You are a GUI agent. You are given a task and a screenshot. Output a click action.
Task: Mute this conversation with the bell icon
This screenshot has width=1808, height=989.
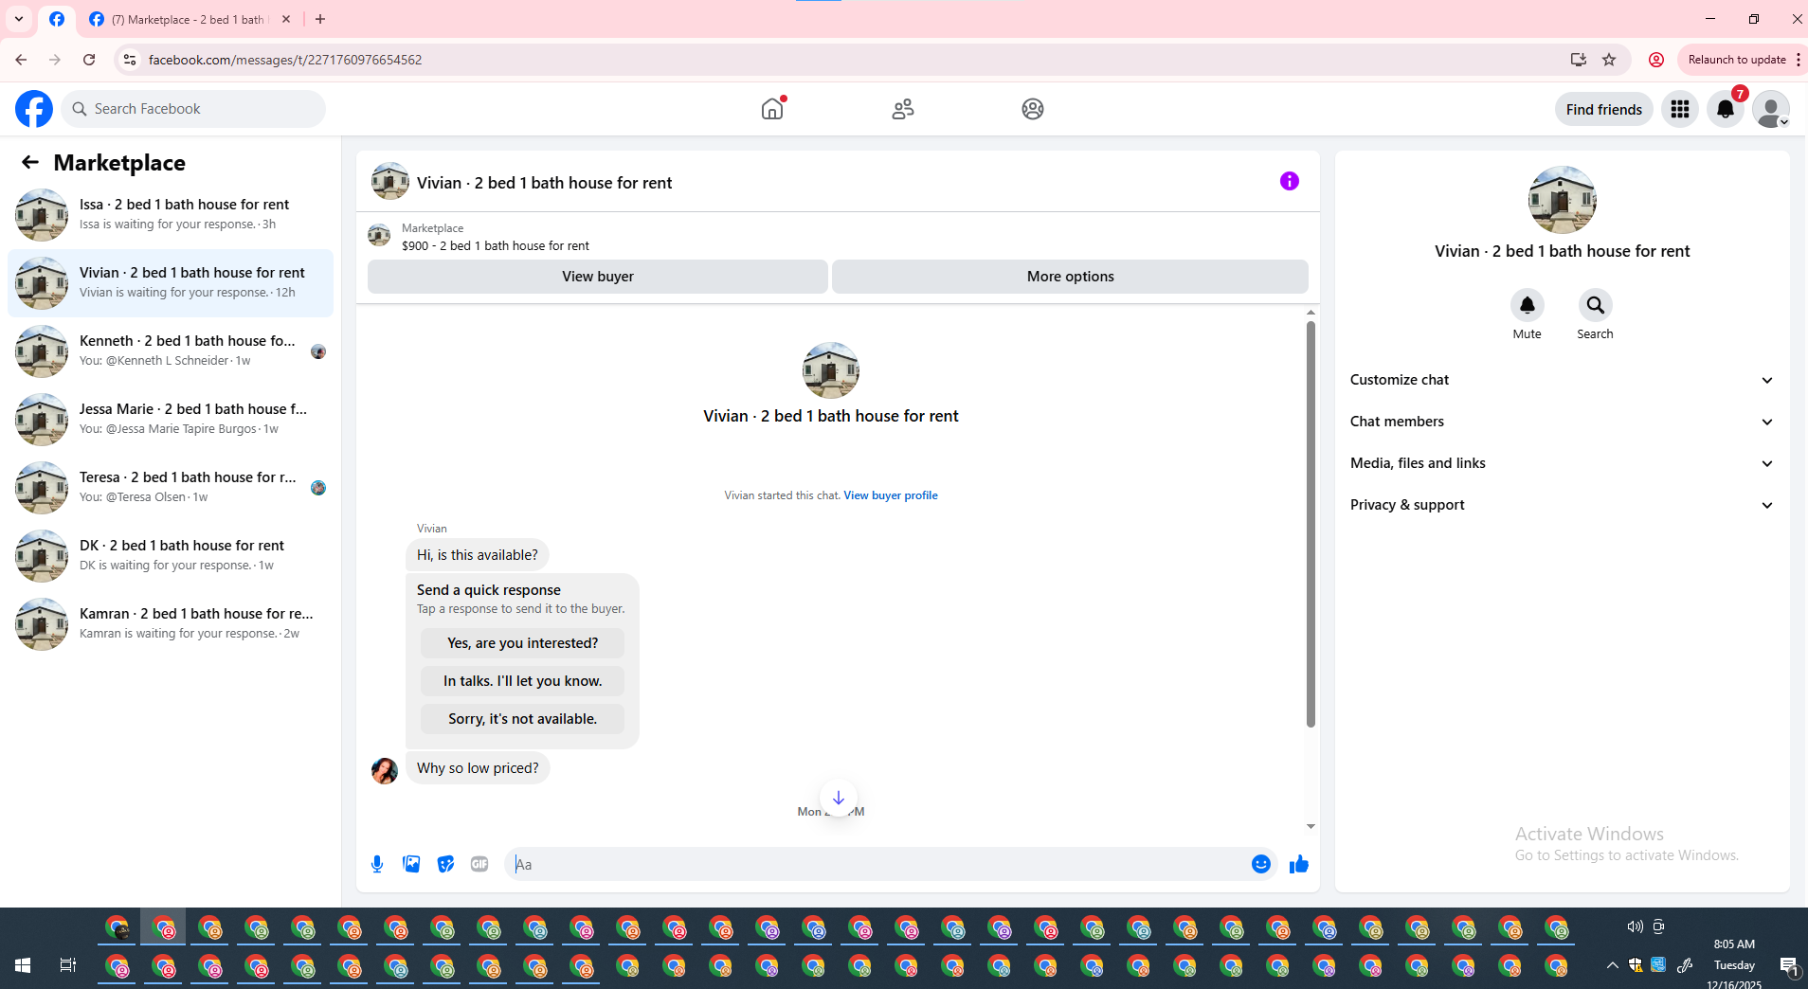[1528, 305]
